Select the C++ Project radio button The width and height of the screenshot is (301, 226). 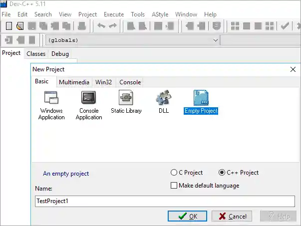point(222,172)
